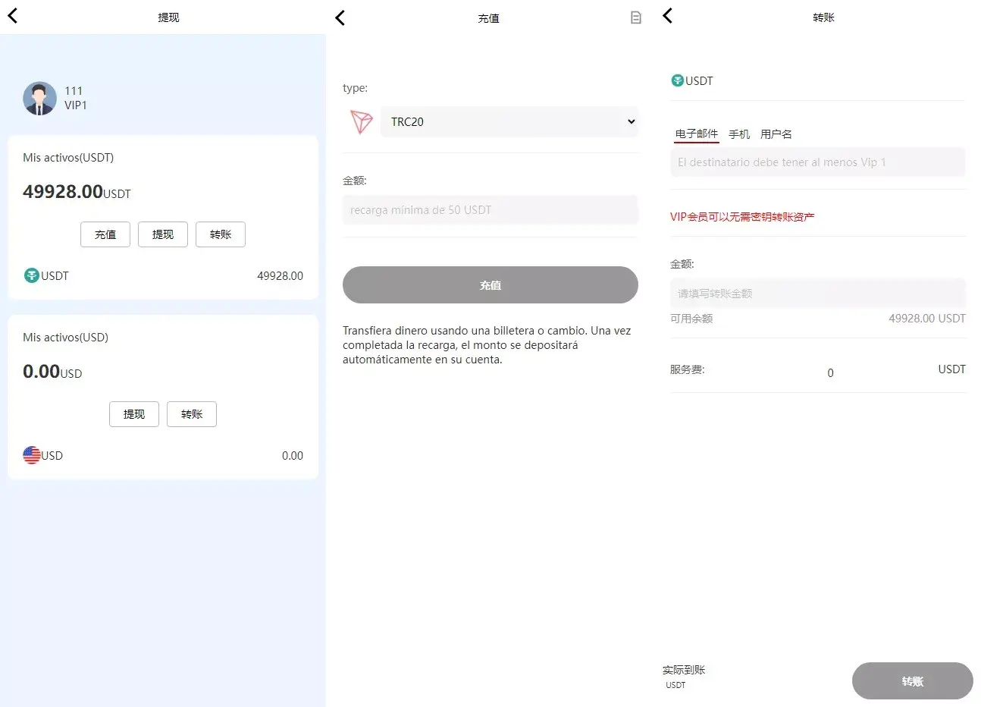Click the user avatar of 111 VIP1

click(x=39, y=99)
